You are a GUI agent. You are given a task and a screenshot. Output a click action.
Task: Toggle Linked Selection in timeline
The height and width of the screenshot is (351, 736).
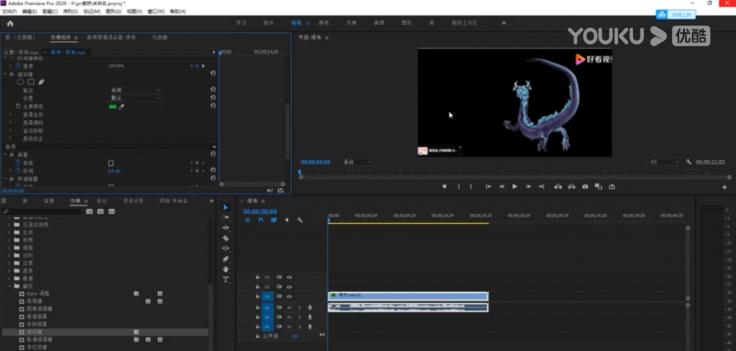pos(274,220)
